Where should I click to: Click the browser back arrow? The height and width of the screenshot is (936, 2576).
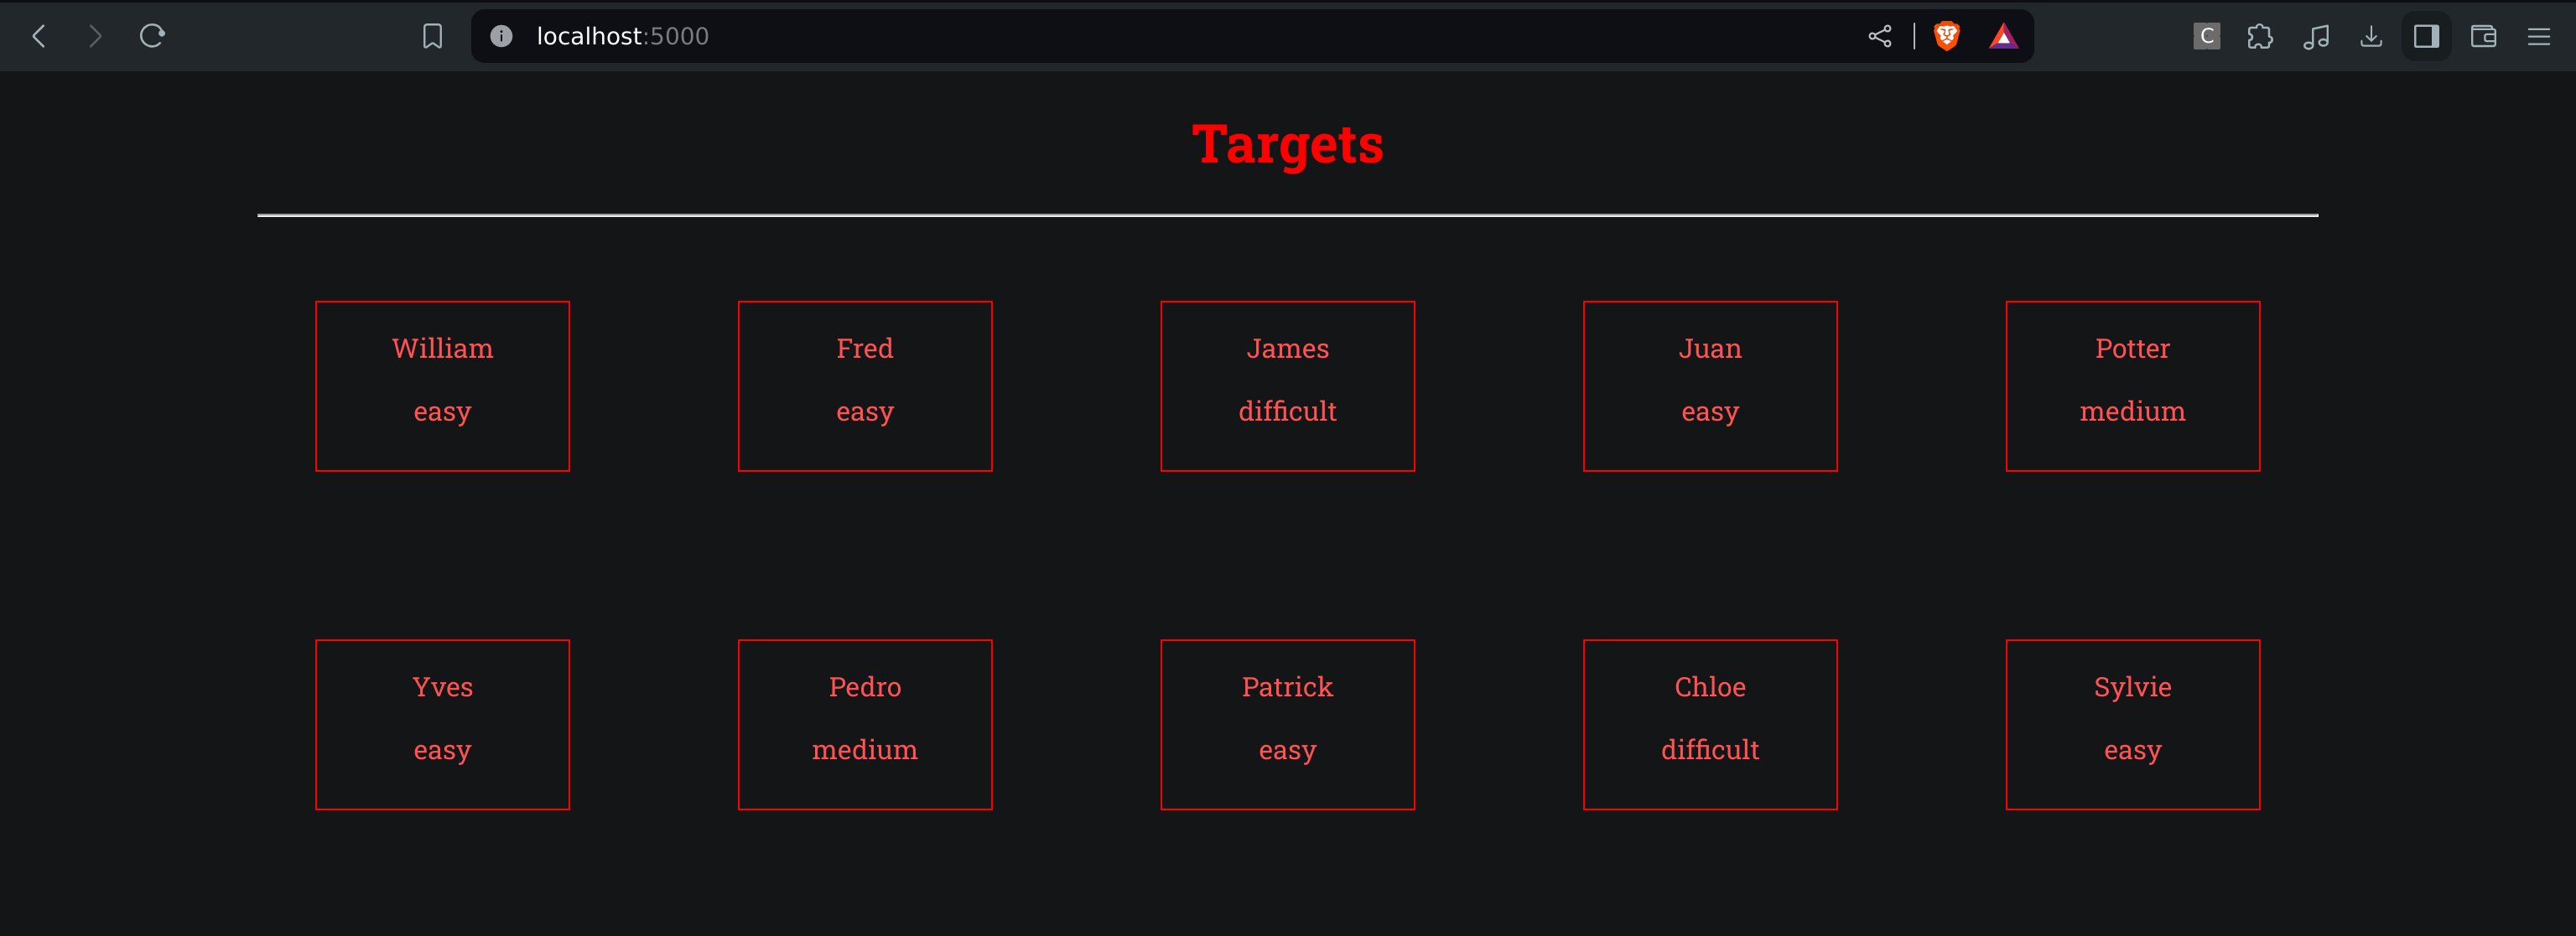tap(39, 37)
